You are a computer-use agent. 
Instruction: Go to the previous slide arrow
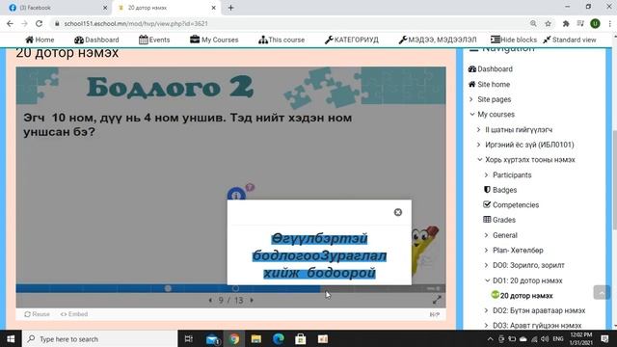tap(210, 300)
